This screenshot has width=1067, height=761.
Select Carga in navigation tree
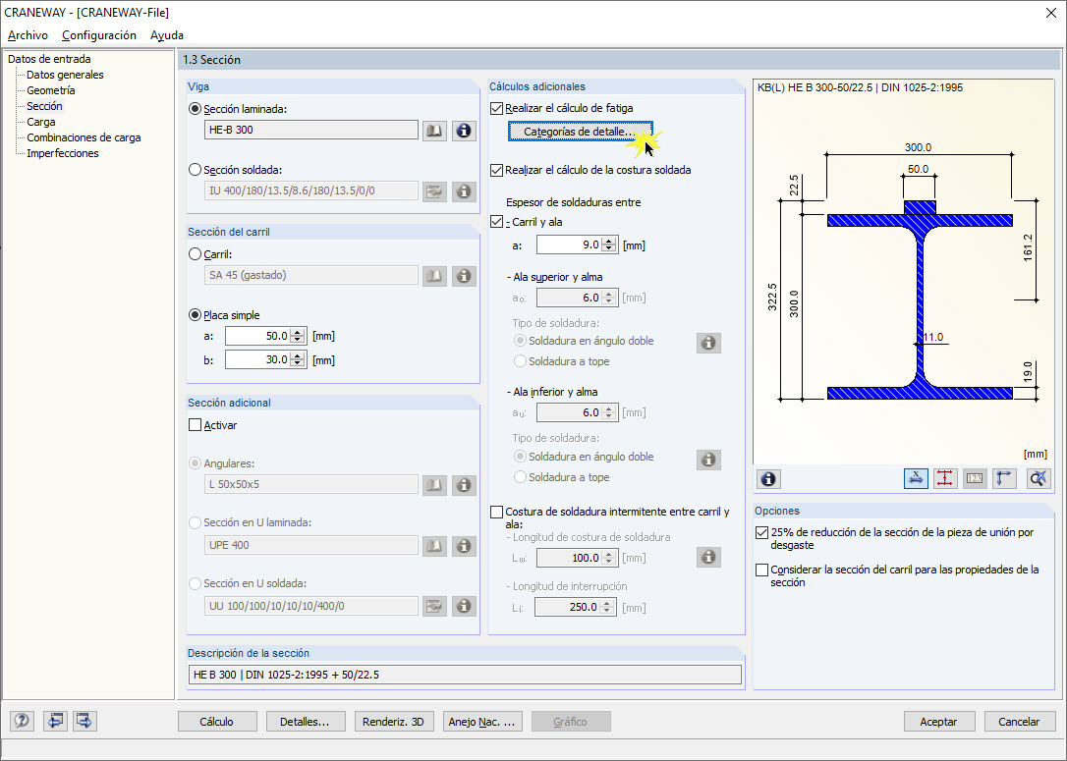[41, 122]
